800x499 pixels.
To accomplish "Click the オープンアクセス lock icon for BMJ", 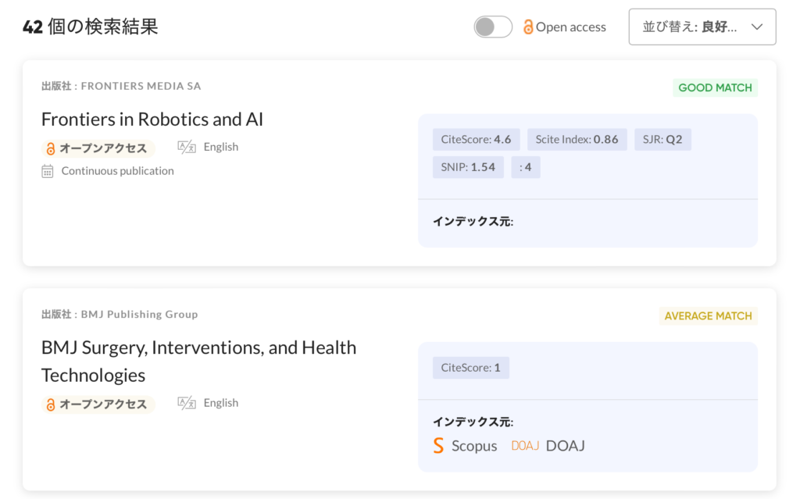I will (51, 405).
